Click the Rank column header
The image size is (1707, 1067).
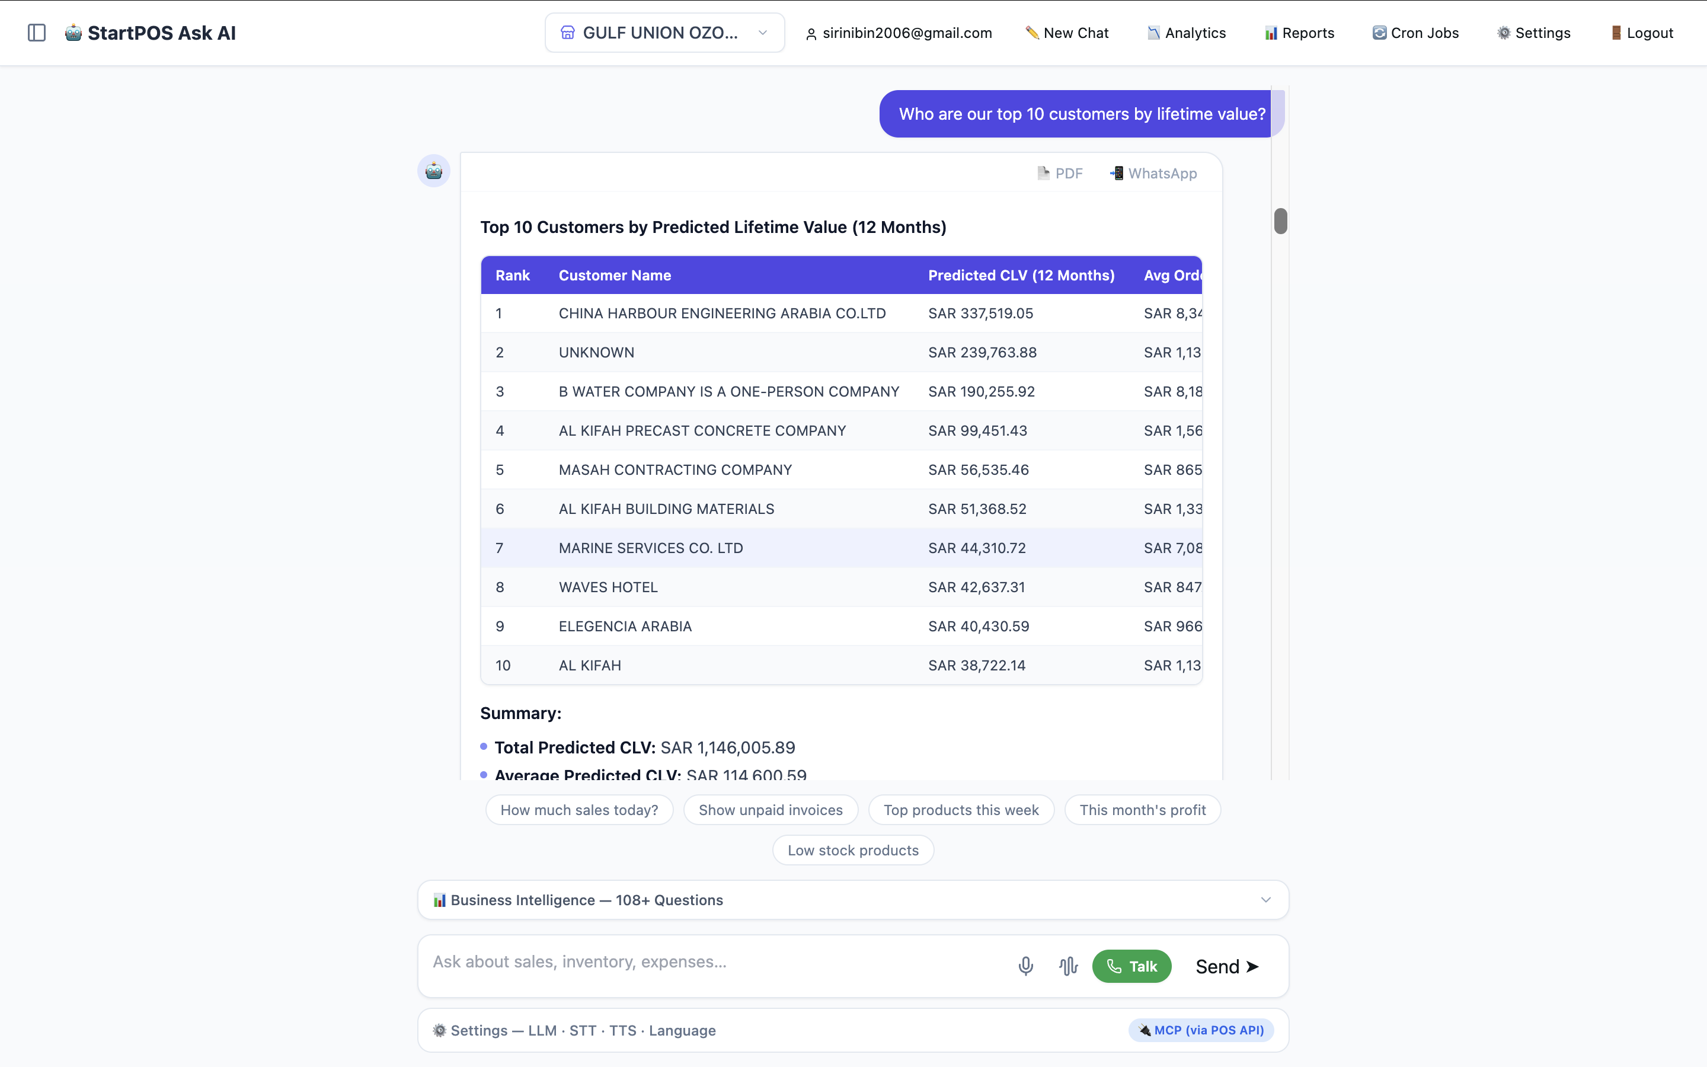512,275
